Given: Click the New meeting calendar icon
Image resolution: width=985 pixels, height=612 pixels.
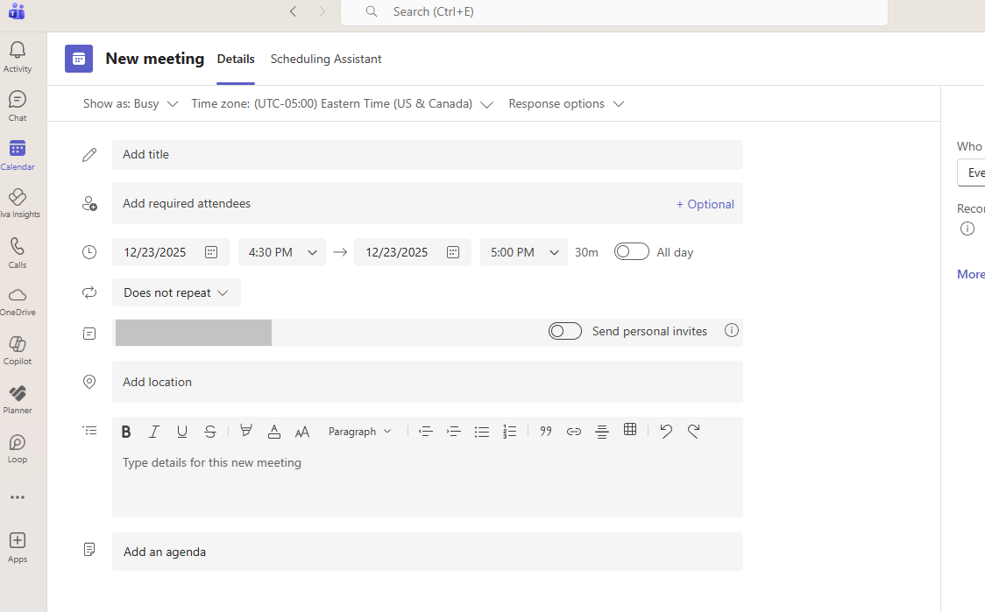Looking at the screenshot, I should click(79, 59).
